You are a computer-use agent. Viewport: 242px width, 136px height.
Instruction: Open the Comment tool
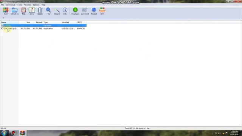(85, 11)
